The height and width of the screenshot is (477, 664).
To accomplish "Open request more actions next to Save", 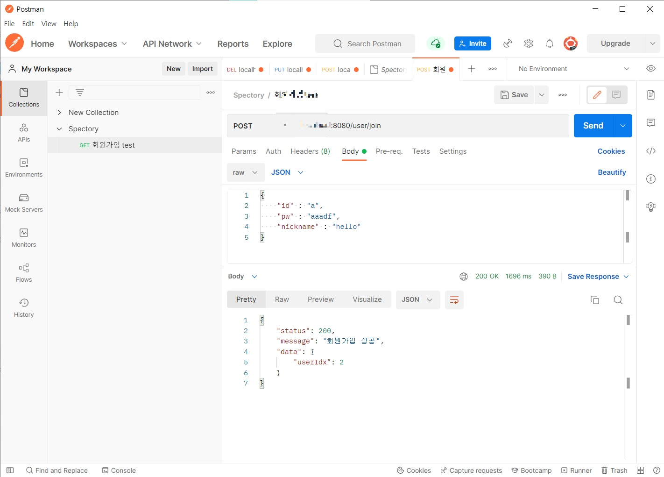I will click(563, 95).
